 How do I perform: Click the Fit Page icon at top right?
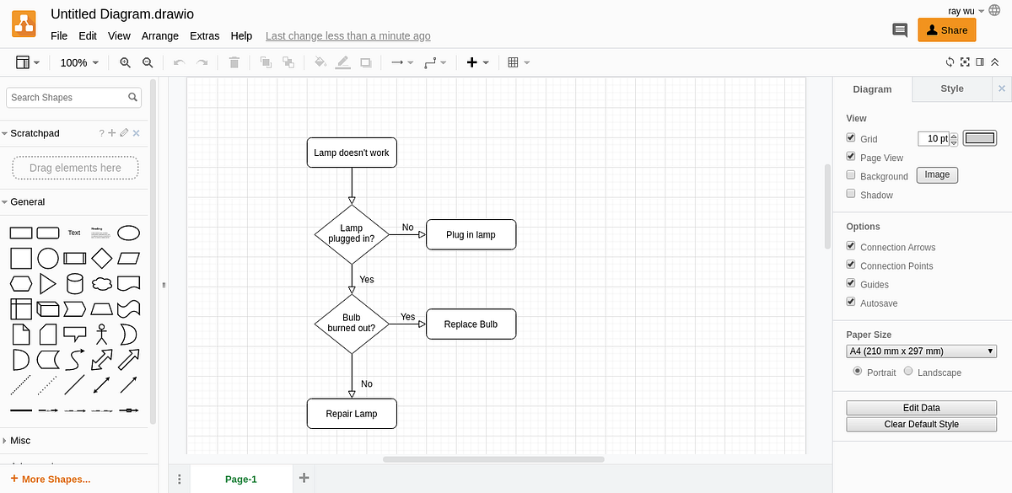(965, 62)
